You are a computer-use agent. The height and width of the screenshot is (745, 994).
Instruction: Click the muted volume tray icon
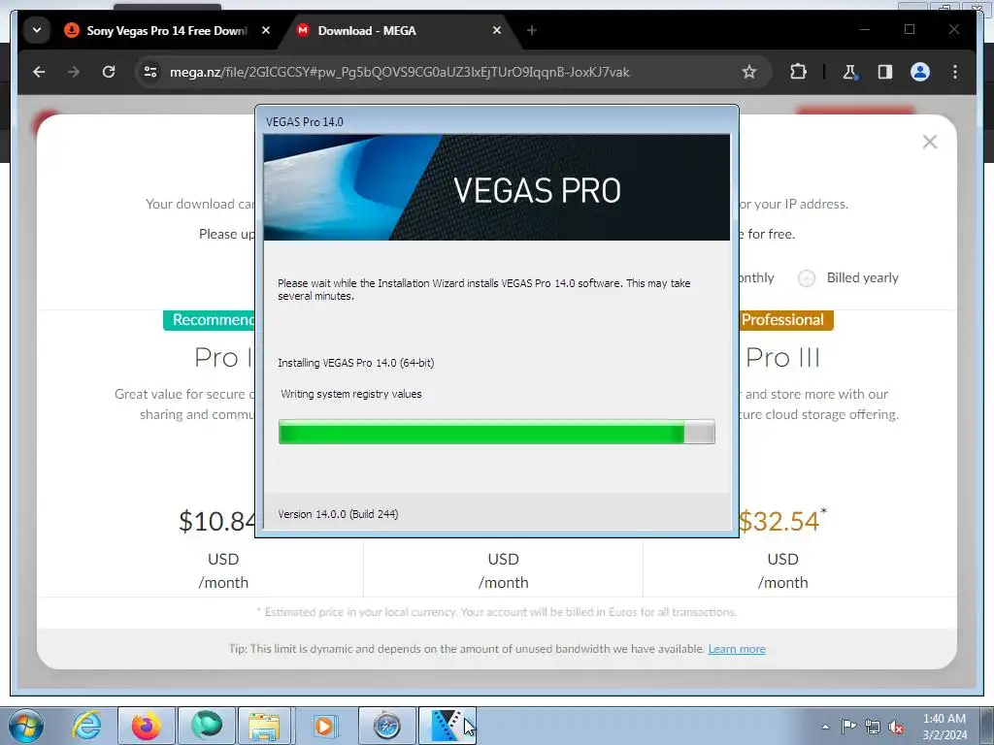click(x=896, y=727)
